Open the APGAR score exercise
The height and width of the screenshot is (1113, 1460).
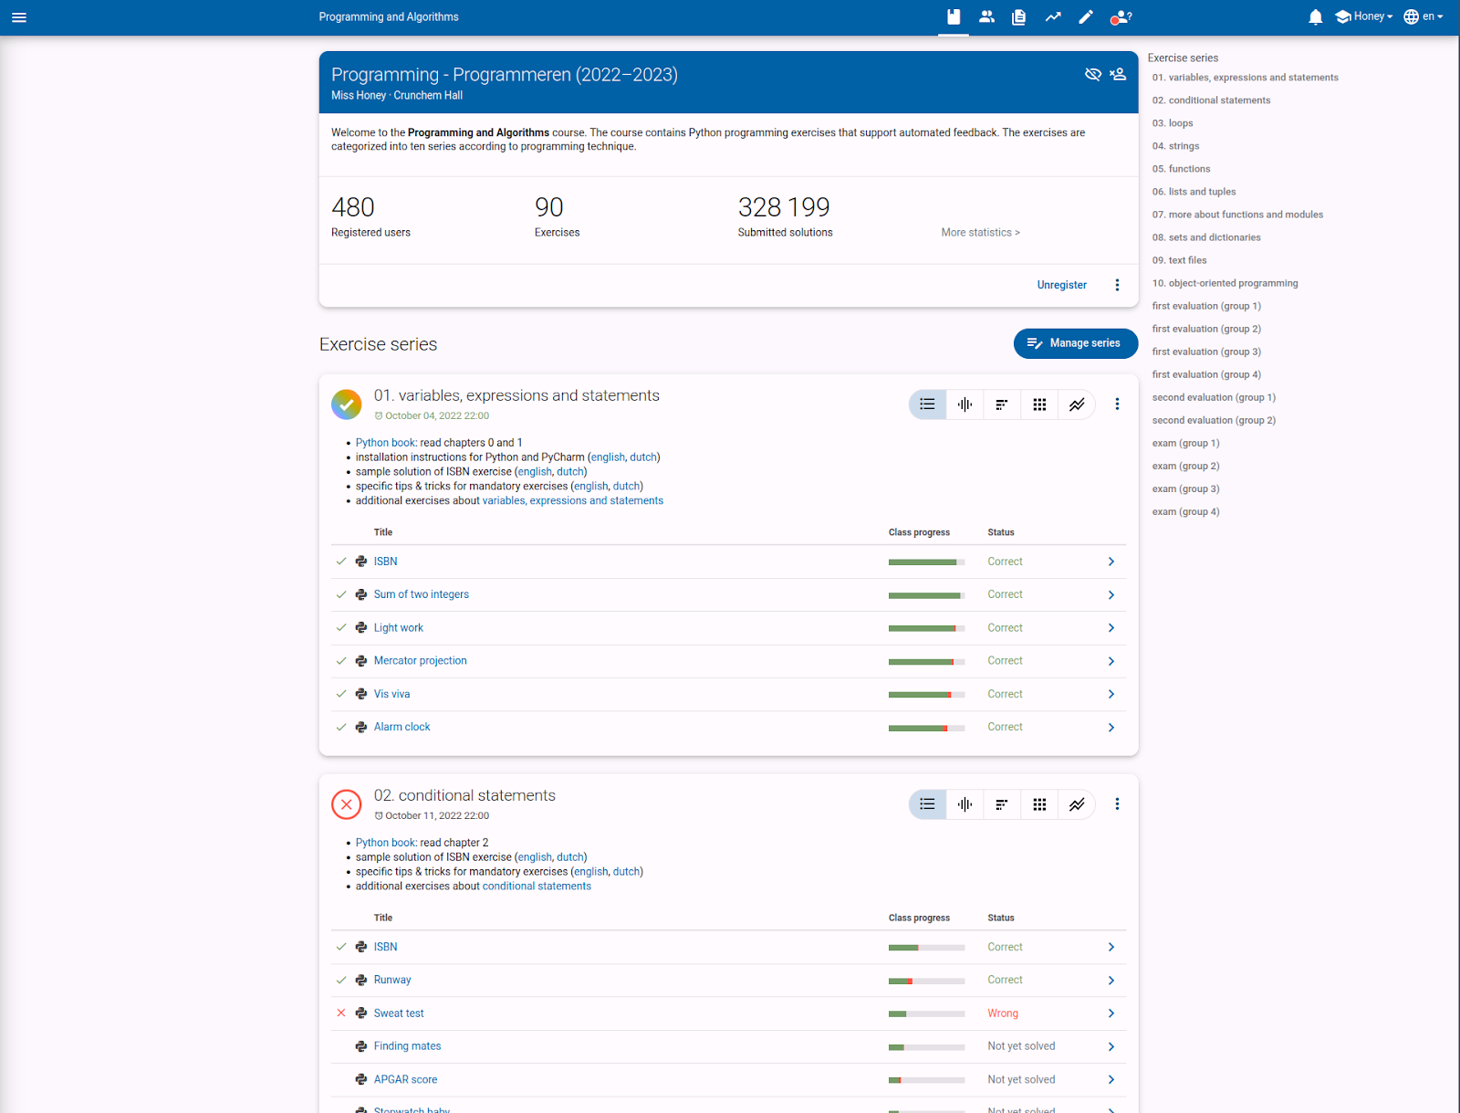click(405, 1079)
